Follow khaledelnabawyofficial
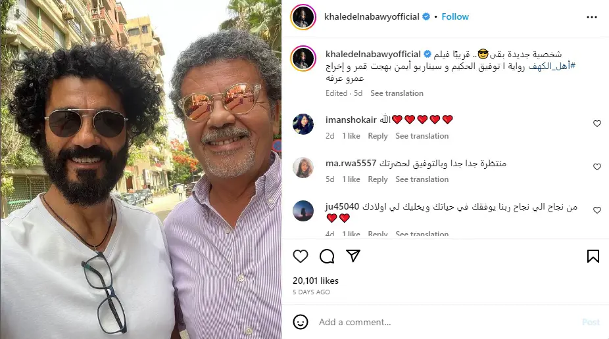The image size is (609, 339). point(455,16)
